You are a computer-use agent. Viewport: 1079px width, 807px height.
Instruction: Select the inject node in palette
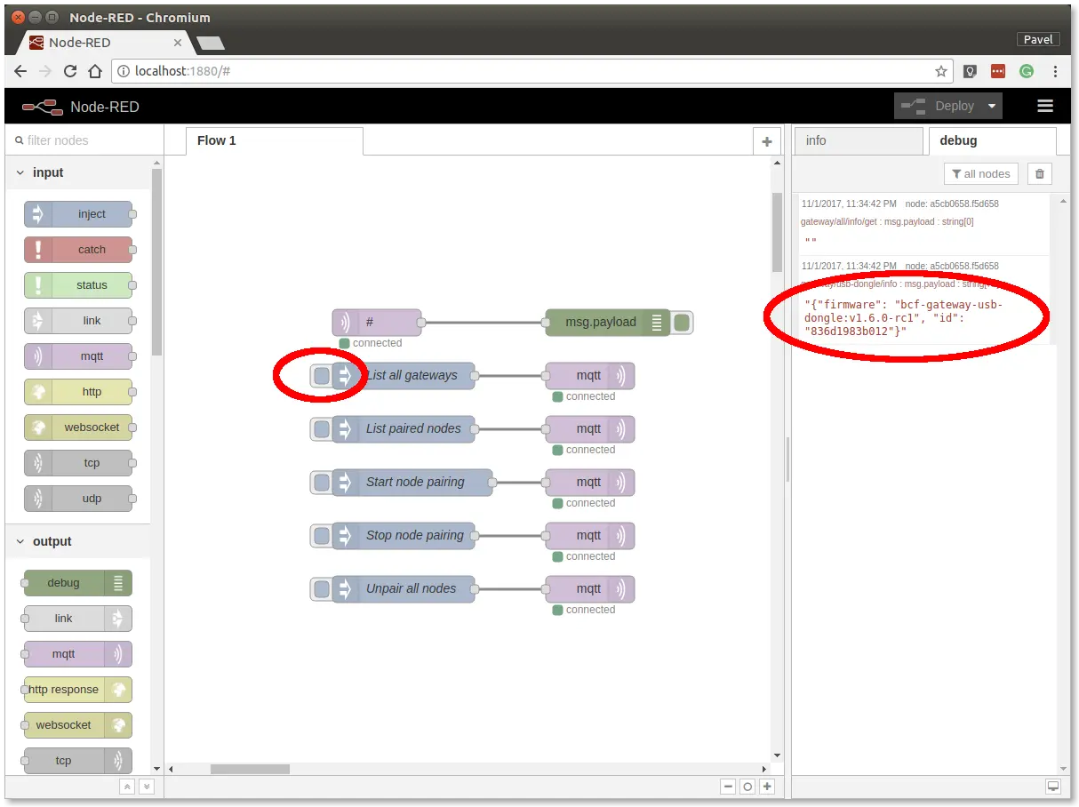click(x=78, y=214)
